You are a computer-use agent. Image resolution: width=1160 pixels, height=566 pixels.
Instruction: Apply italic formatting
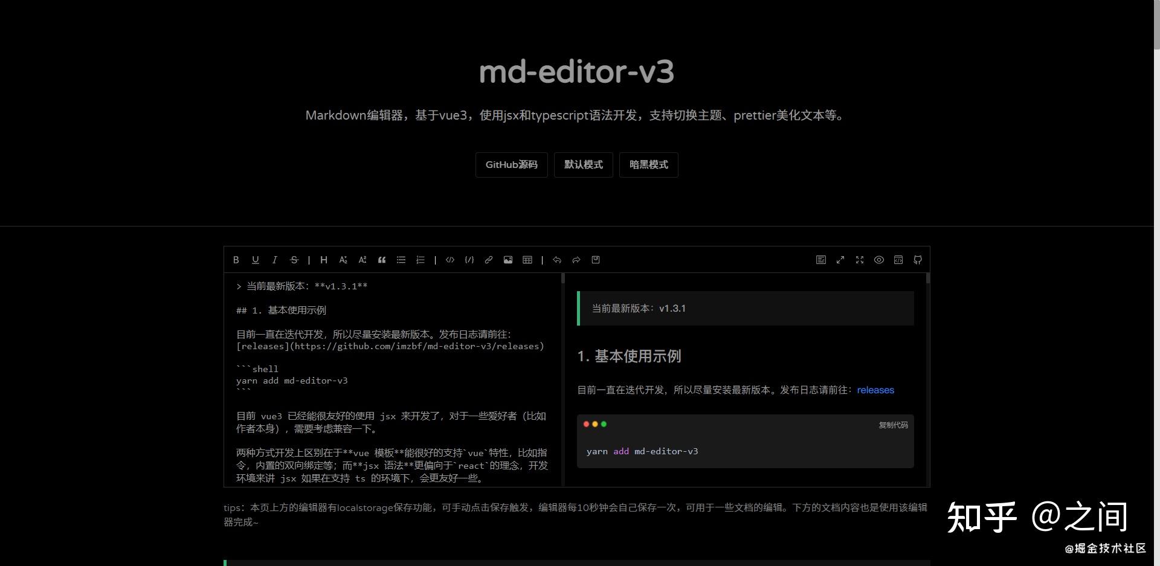point(275,260)
